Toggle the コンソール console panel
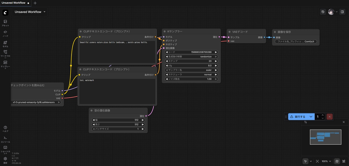Viewport: 349px width, 166px height. (5, 139)
